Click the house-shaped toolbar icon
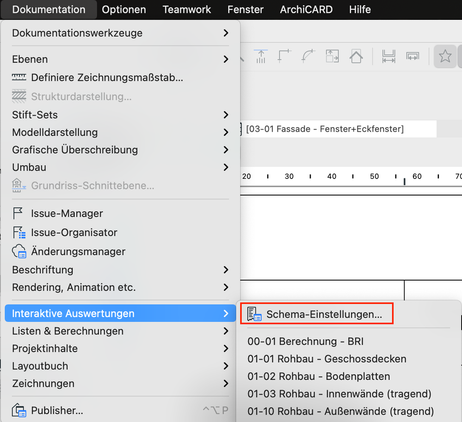462x422 pixels. (356, 56)
